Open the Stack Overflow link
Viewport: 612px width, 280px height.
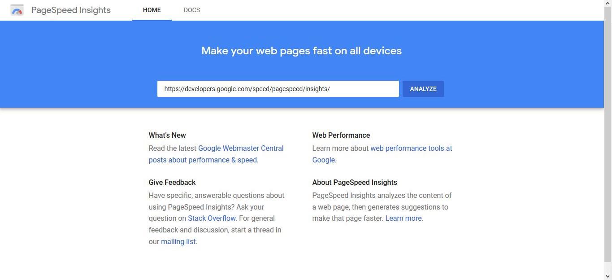(212, 219)
